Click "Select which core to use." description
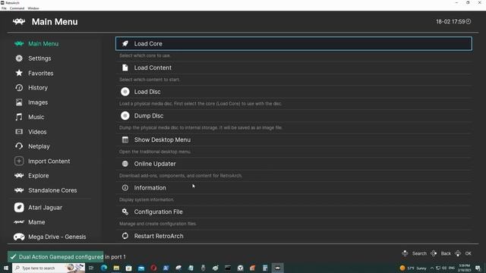The height and width of the screenshot is (273, 486). [x=145, y=55]
